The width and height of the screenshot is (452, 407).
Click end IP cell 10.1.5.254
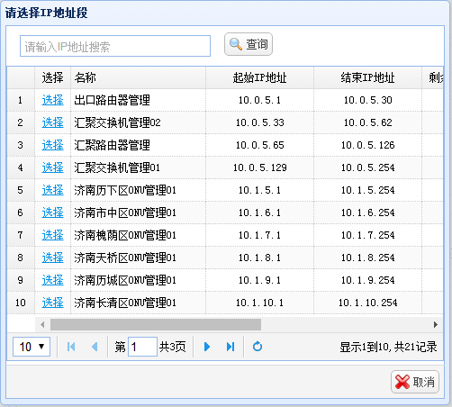[x=367, y=190]
